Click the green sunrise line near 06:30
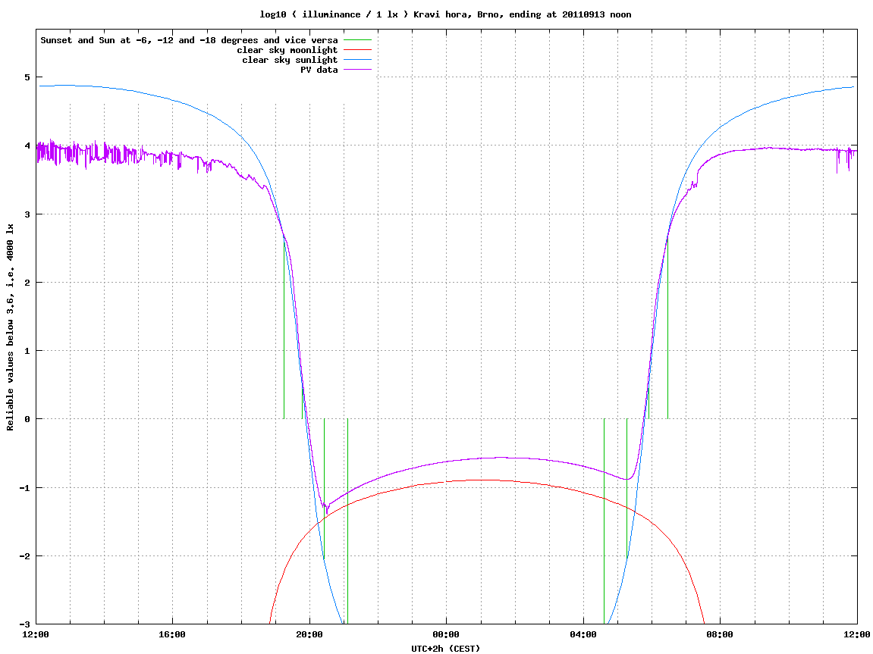This screenshot has height=654, width=873. pyautogui.click(x=667, y=328)
